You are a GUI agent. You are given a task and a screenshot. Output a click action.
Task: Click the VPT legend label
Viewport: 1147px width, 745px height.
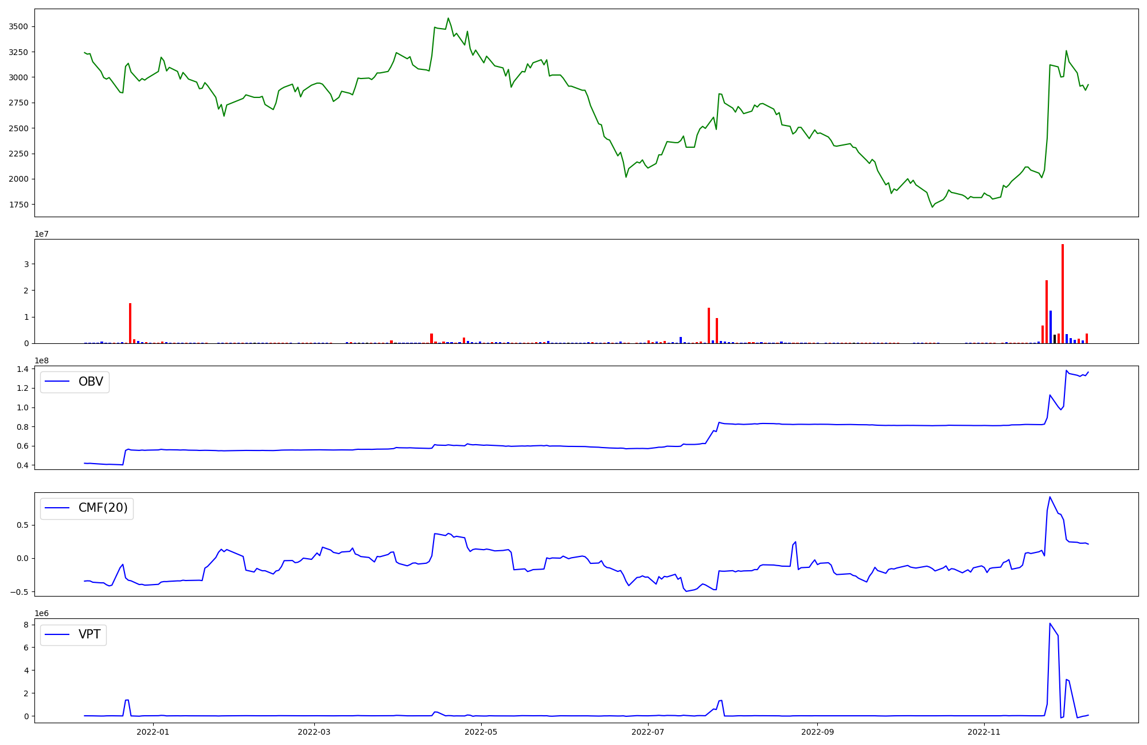click(89, 634)
